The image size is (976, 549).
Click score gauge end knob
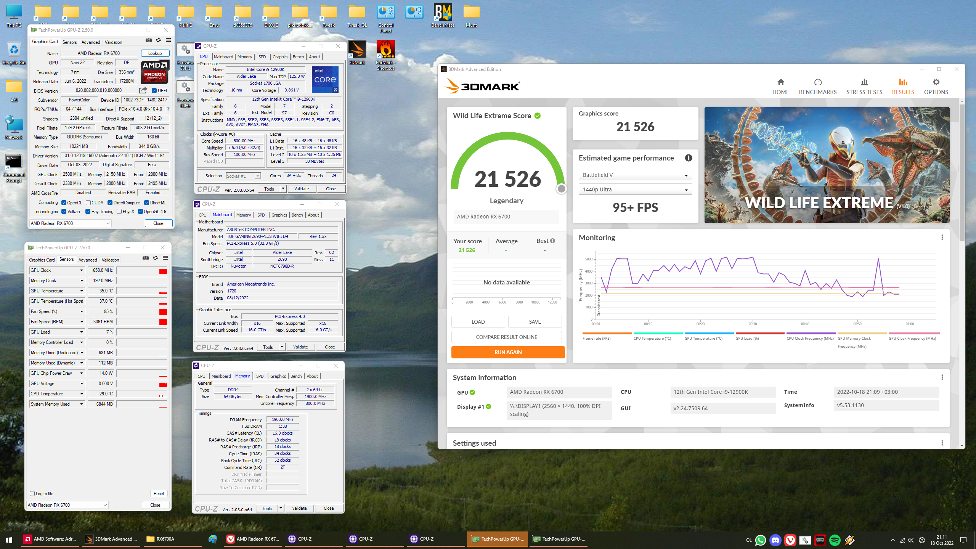click(561, 189)
